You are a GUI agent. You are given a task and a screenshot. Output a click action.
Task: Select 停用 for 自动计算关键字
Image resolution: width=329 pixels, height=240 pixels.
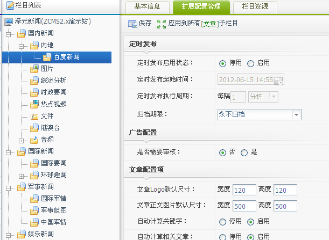click(222, 222)
